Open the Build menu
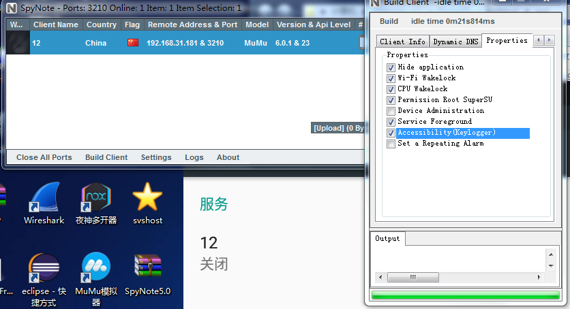The width and height of the screenshot is (570, 309). point(389,21)
